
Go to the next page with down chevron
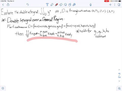pyautogui.click(x=119, y=81)
